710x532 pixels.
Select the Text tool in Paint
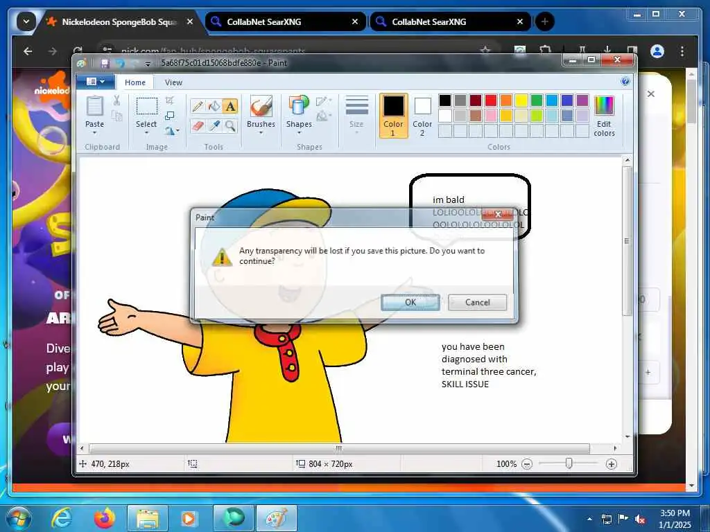pyautogui.click(x=230, y=106)
